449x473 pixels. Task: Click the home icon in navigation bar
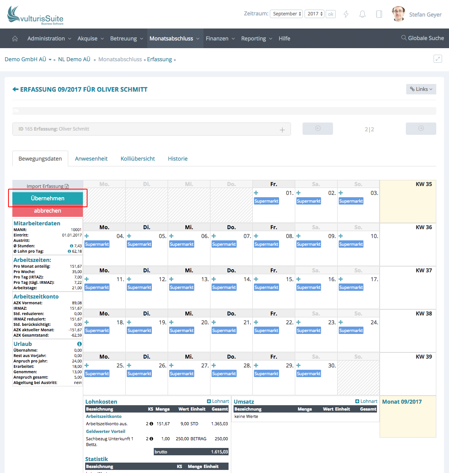coord(15,39)
